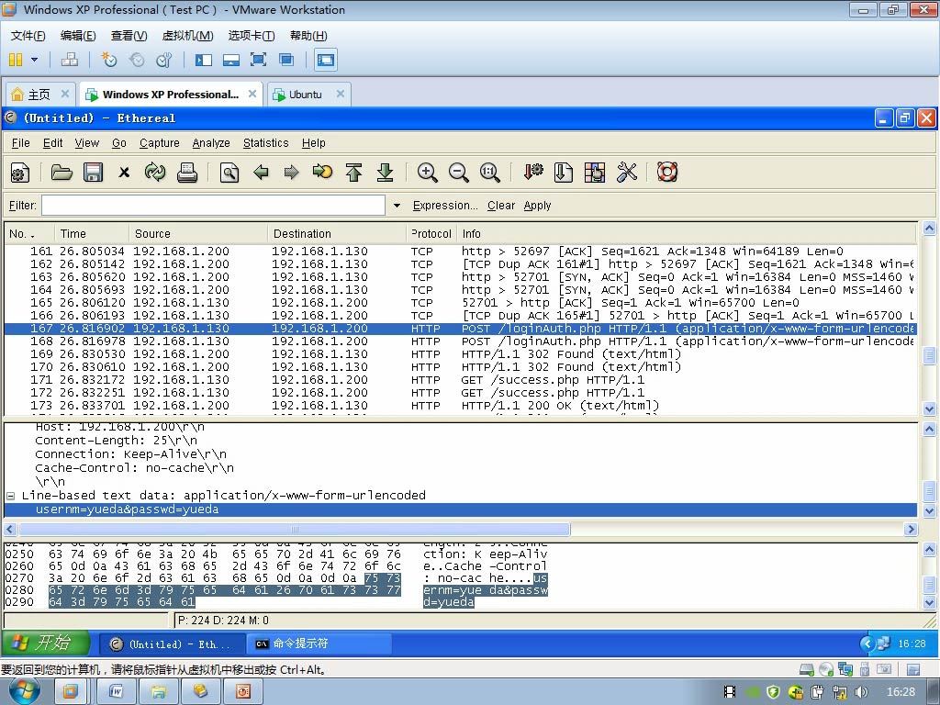Click inside the Filter text field
The image size is (940, 705).
(213, 206)
